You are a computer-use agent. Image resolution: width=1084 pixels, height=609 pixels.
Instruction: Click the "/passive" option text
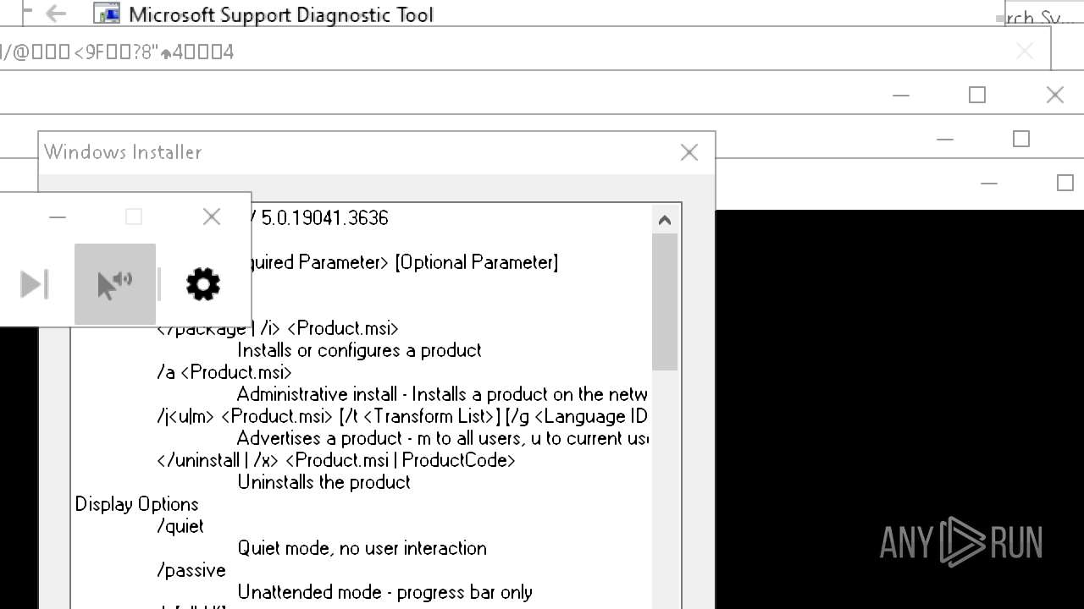tap(191, 570)
